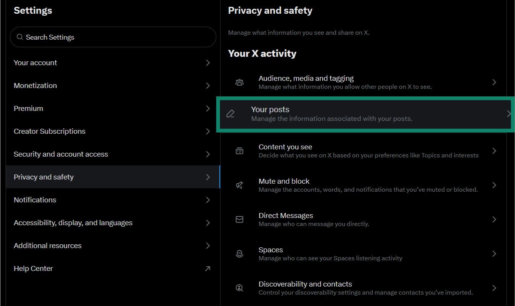Select the envelope icon beside Direct Messages

pyautogui.click(x=240, y=219)
